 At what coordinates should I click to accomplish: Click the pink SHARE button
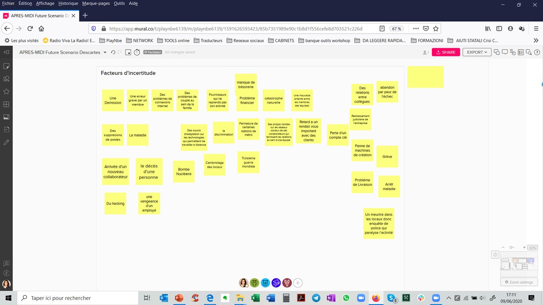click(445, 53)
